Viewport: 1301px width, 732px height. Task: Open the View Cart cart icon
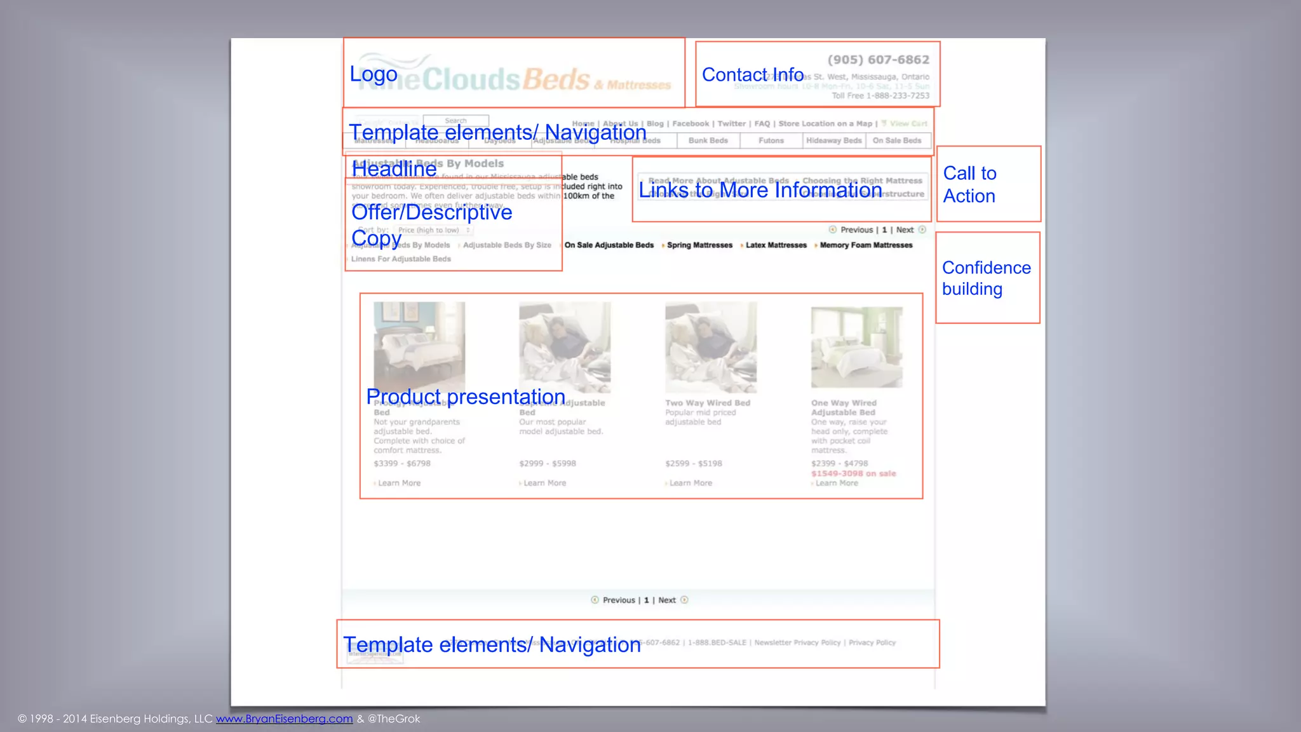[x=884, y=124]
